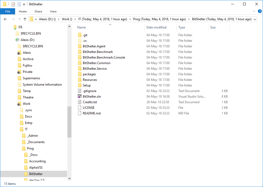Select BitShelter.Service folder icon
The height and width of the screenshot is (187, 263).
80,68
